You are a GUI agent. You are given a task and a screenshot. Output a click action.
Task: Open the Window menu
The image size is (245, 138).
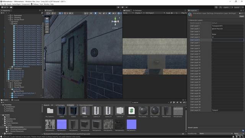point(47,4)
